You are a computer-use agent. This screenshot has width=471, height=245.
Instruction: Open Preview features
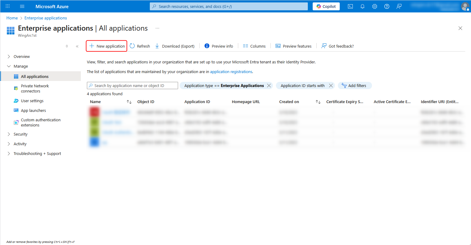(x=294, y=46)
